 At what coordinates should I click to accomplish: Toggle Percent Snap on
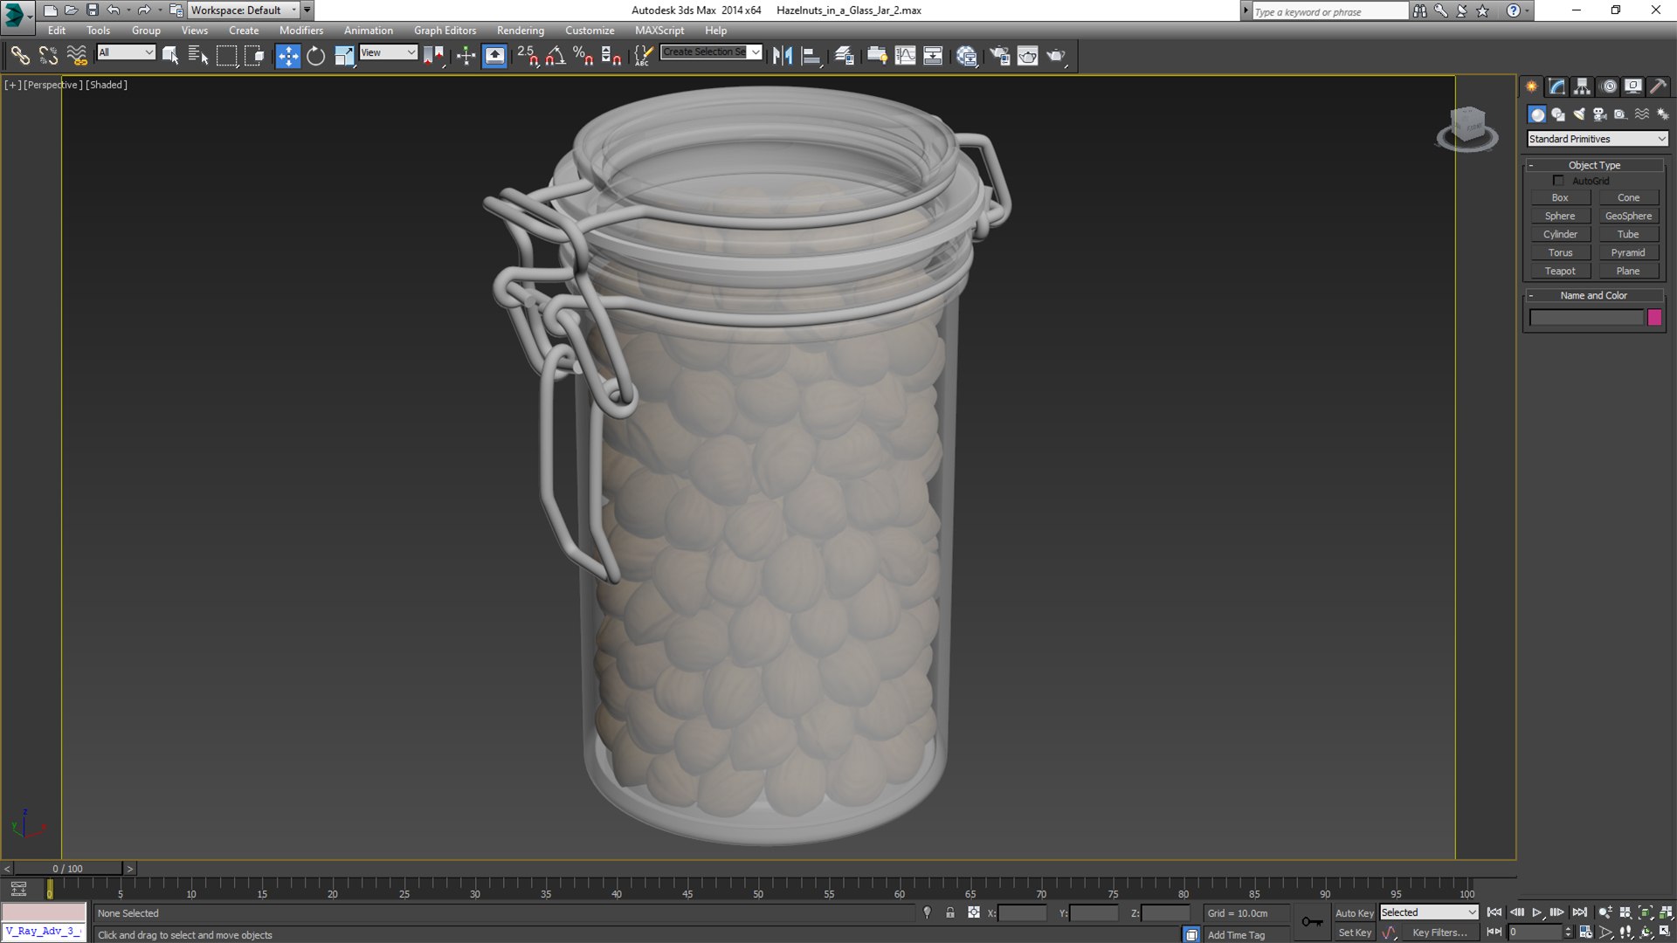point(583,56)
